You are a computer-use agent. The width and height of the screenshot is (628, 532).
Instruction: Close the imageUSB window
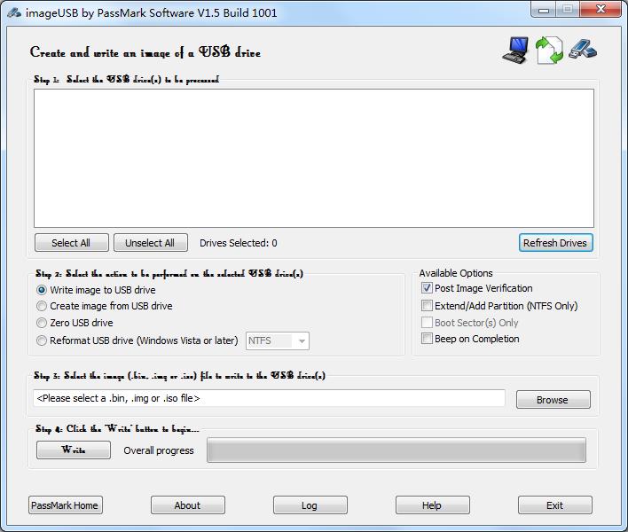pos(601,10)
